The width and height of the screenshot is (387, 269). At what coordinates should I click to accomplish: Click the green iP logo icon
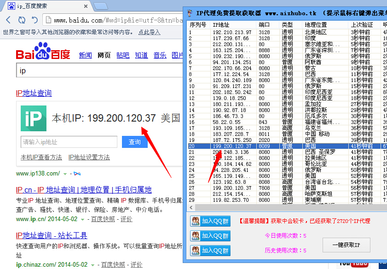coord(33,118)
